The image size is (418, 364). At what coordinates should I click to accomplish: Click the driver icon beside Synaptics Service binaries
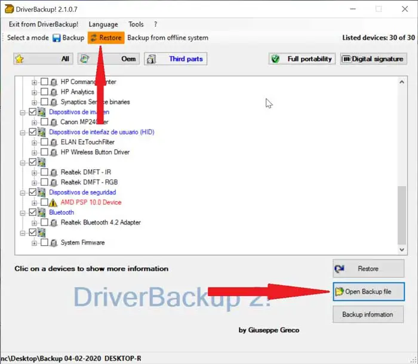click(x=54, y=102)
